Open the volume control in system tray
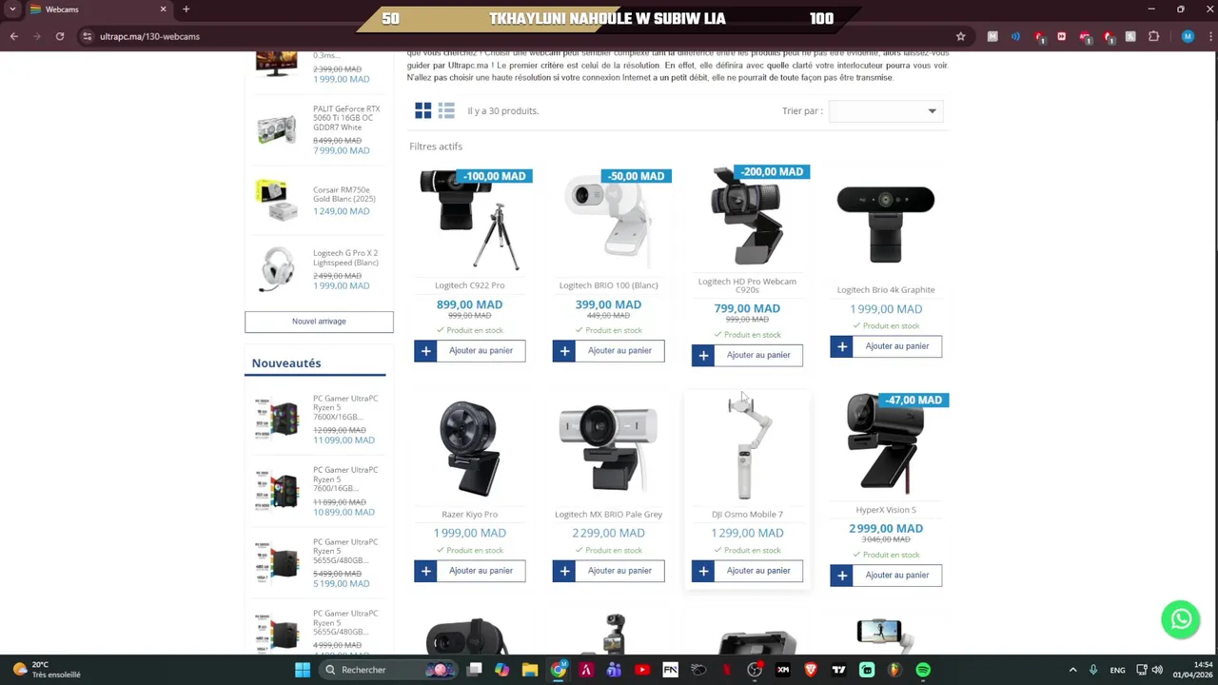 pyautogui.click(x=1157, y=670)
